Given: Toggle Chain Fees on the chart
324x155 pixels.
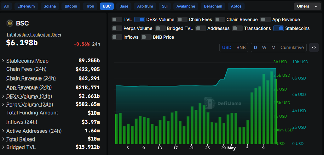Looking at the screenshot, I should tap(182, 19).
